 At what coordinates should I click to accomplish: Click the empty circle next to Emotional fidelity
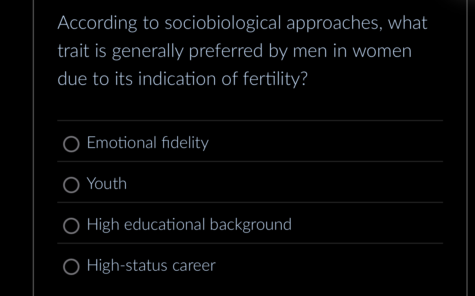(x=71, y=144)
